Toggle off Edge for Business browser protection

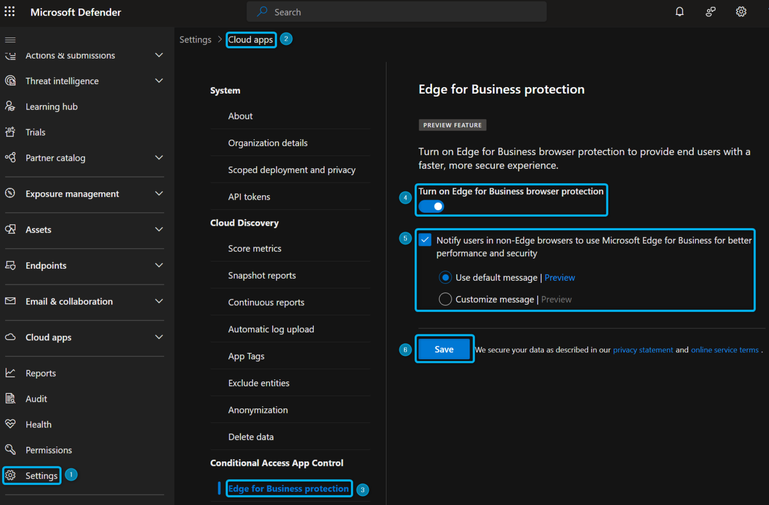(x=431, y=206)
